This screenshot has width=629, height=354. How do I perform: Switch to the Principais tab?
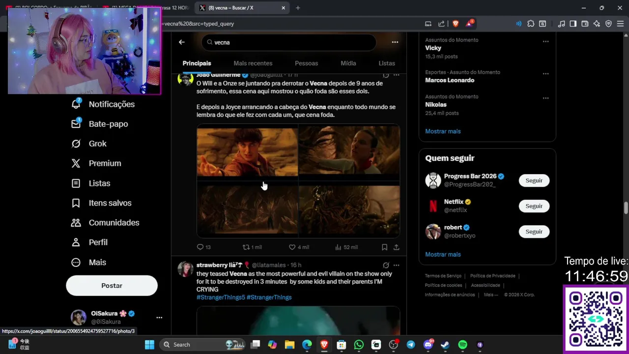coord(197,63)
